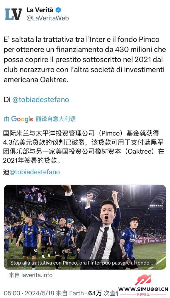Select the Italian tweet text body
170x298 pixels.
click(x=84, y=60)
